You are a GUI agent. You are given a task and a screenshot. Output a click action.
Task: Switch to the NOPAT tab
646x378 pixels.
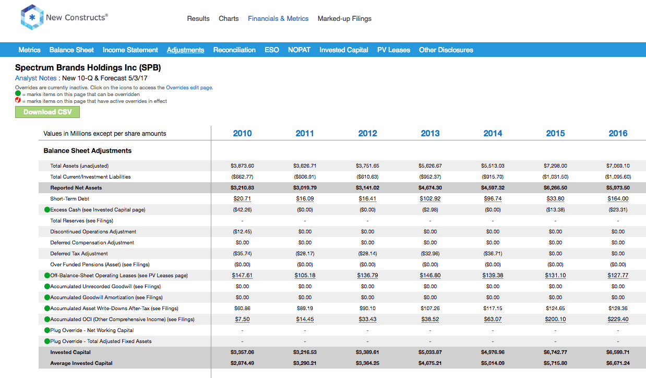tap(299, 50)
